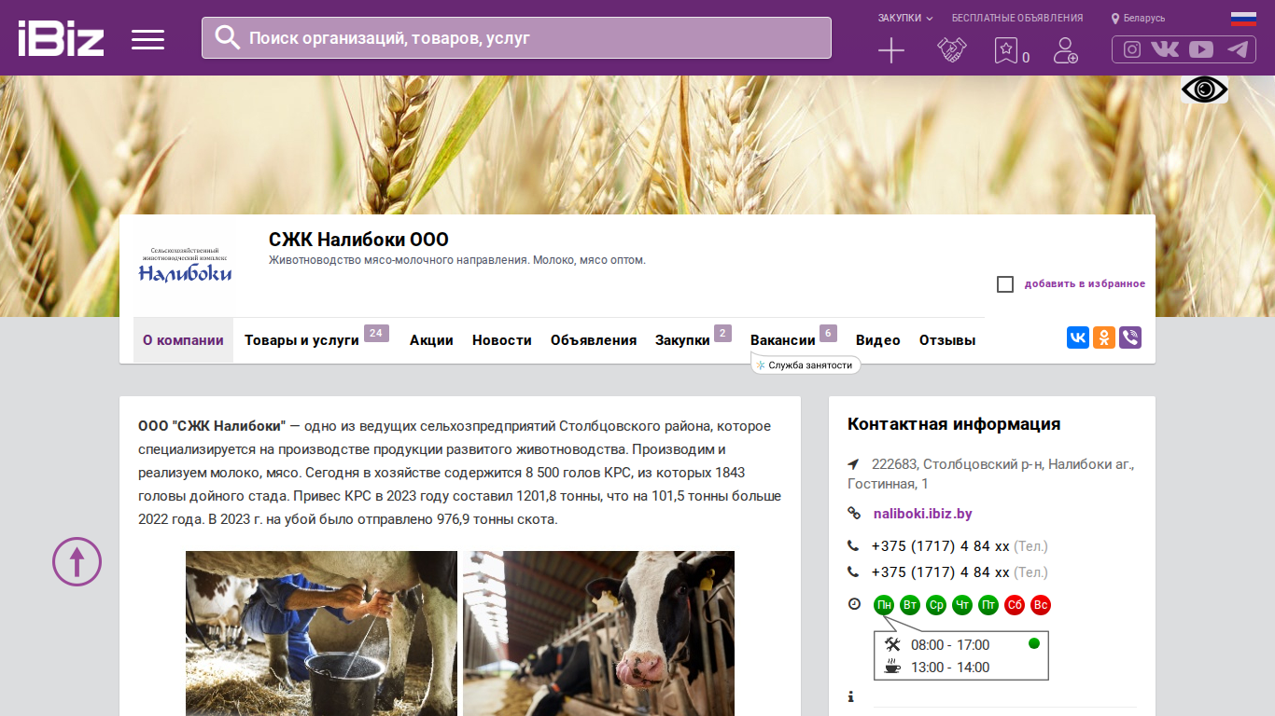Share company via Viber
Image resolution: width=1275 pixels, height=716 pixels.
point(1130,337)
